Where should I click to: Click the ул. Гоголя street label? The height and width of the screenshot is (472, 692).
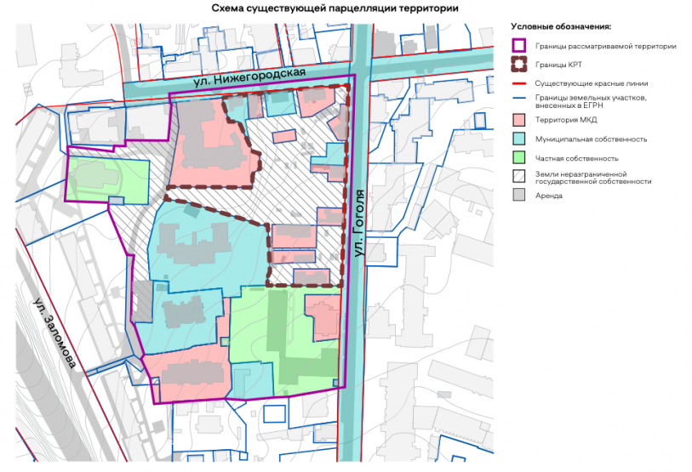coord(359,223)
